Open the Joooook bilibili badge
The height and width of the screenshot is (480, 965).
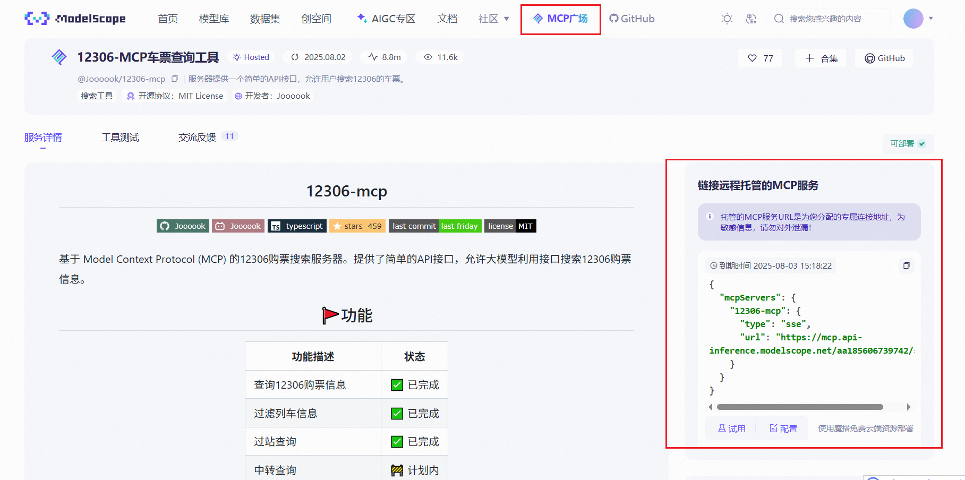[238, 226]
